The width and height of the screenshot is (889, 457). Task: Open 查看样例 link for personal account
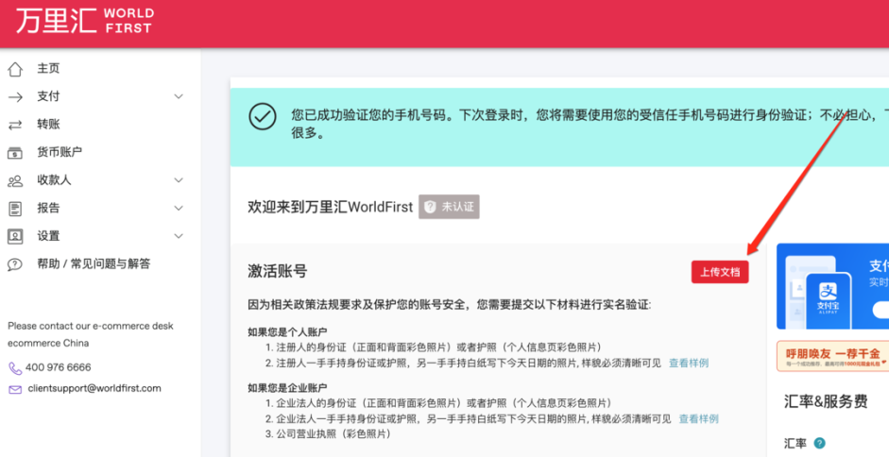(x=689, y=363)
